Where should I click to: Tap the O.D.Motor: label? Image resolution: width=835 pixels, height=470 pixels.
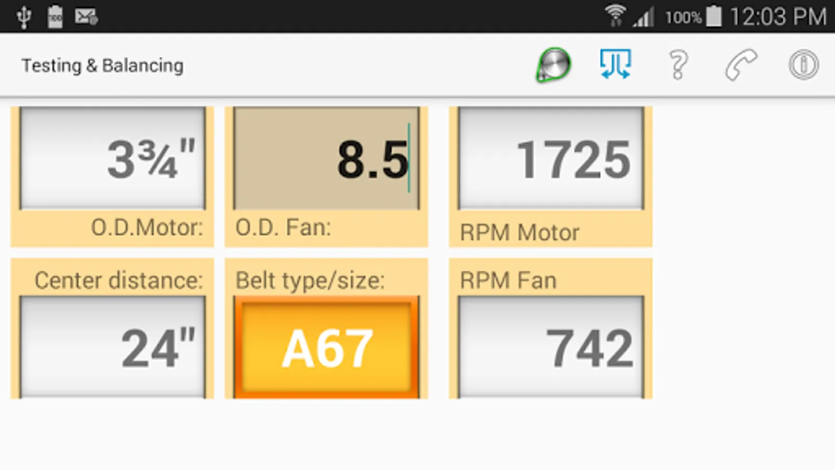[147, 228]
